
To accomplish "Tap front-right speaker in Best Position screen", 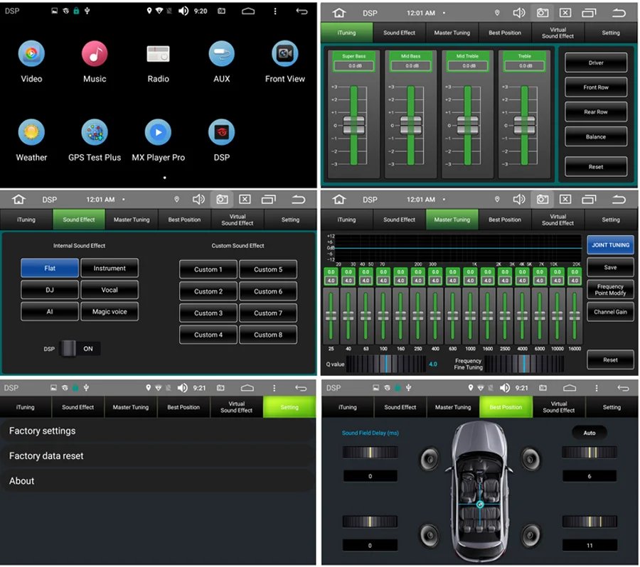I will pyautogui.click(x=530, y=459).
